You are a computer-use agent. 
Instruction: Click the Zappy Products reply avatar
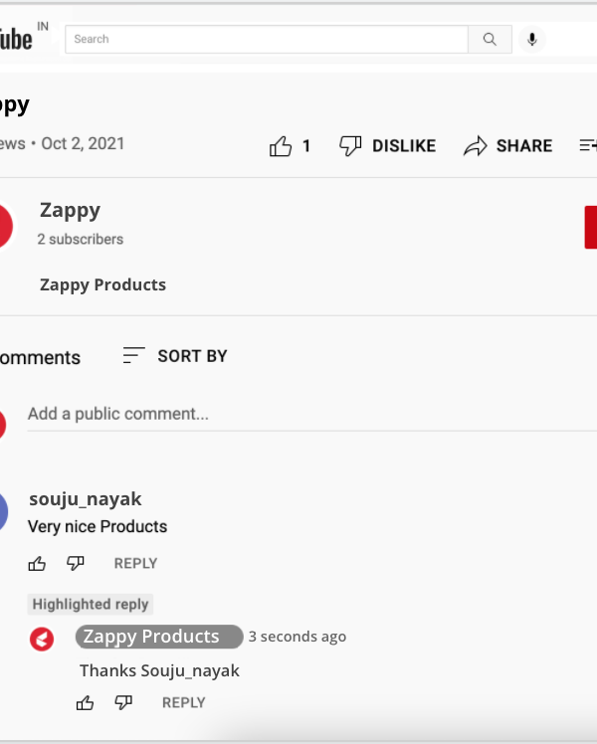pyautogui.click(x=42, y=640)
